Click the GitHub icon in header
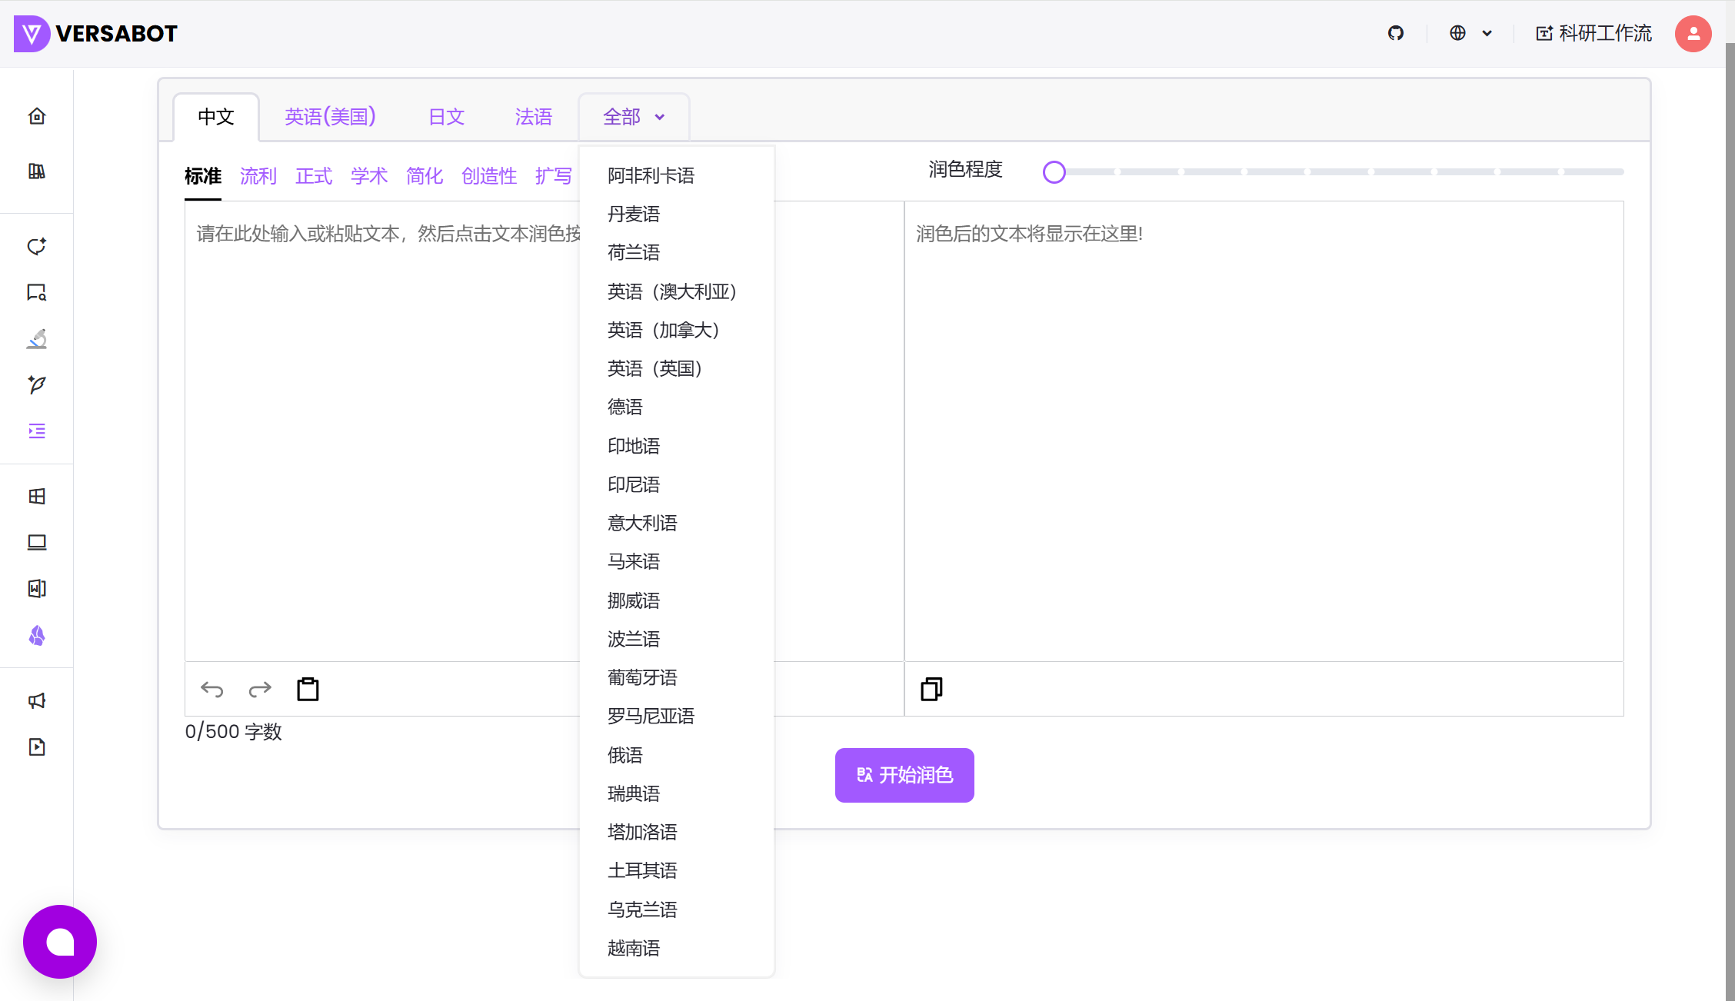Image resolution: width=1735 pixels, height=1001 pixels. tap(1395, 33)
